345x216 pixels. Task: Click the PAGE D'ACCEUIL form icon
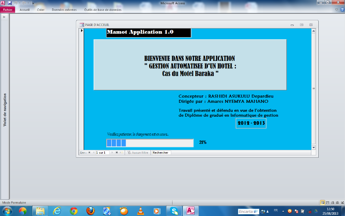pyautogui.click(x=82, y=25)
